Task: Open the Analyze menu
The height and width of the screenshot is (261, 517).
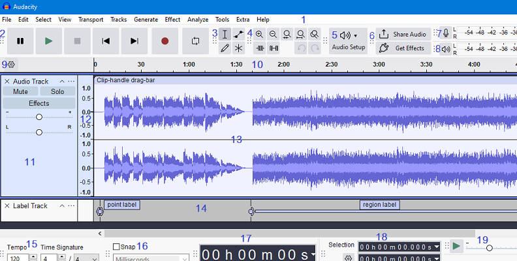Action: click(198, 20)
